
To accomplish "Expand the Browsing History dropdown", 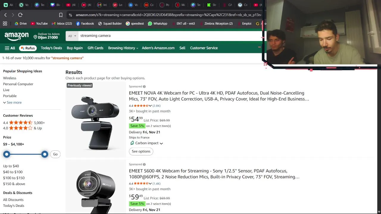I will (x=123, y=48).
